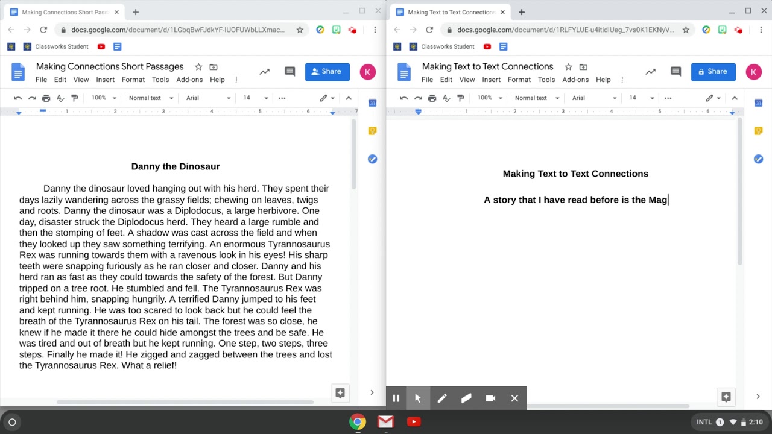
Task: Click Share button in left Docs window
Action: [327, 72]
